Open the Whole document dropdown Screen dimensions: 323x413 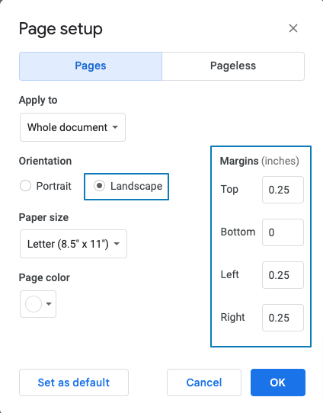coord(72,127)
